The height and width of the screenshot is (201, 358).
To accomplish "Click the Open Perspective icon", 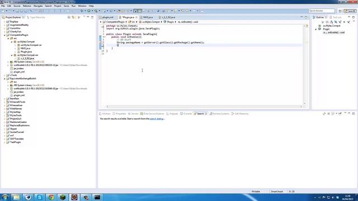I will (x=340, y=11).
